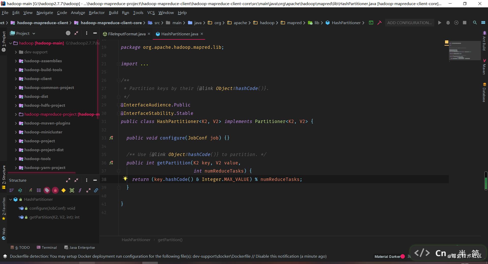The height and width of the screenshot is (264, 488).
Task: Open the Analyze menu
Action: coord(78,12)
